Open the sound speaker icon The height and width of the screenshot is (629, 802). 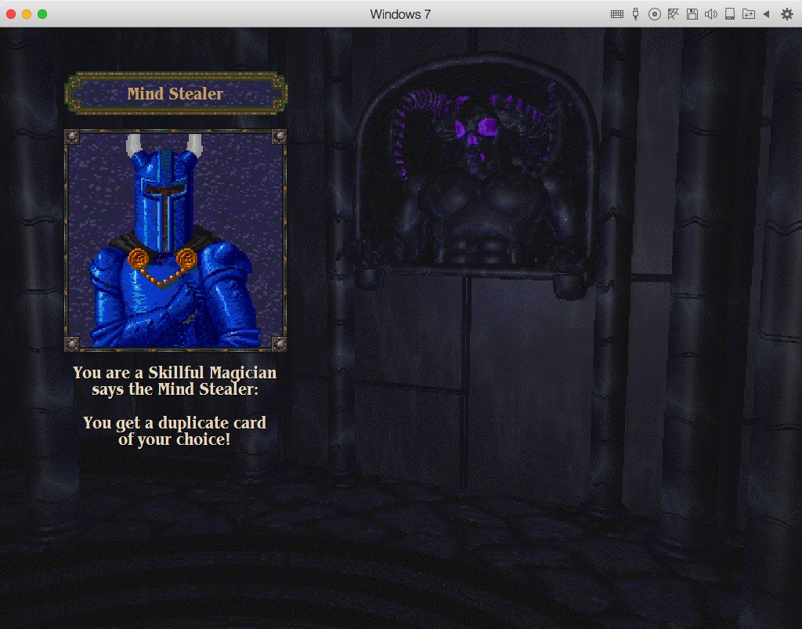point(710,14)
